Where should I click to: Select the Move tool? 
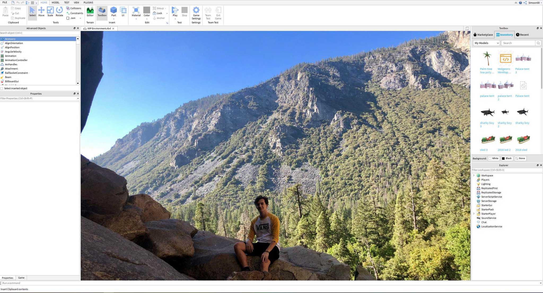pyautogui.click(x=41, y=12)
